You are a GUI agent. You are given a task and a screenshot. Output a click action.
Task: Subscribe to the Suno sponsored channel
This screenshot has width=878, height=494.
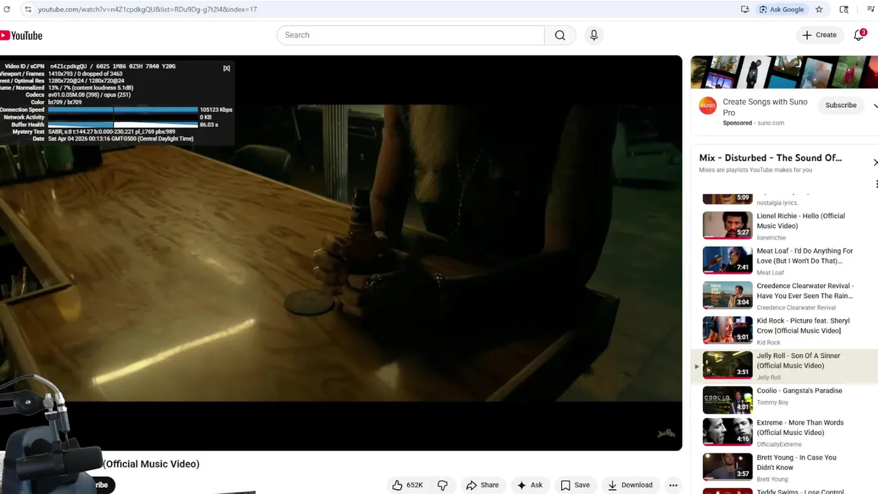(x=841, y=106)
